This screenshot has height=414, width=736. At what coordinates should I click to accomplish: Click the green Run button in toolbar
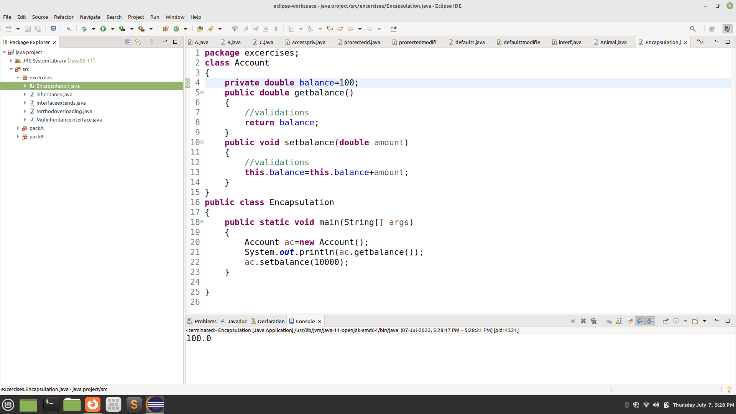(x=103, y=29)
